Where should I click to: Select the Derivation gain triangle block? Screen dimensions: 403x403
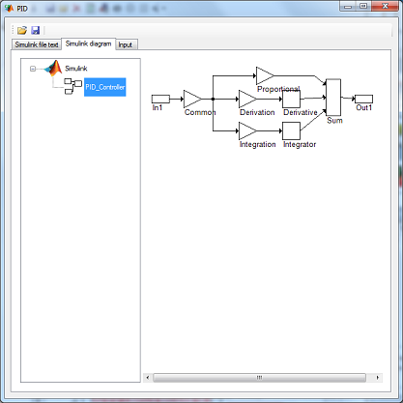point(247,99)
